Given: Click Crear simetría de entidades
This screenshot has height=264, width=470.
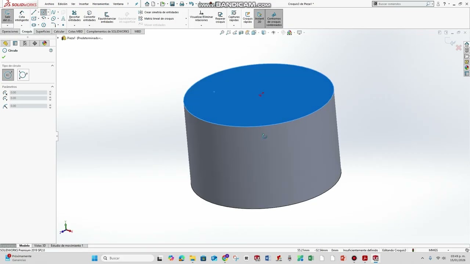Looking at the screenshot, I should pyautogui.click(x=159, y=12).
